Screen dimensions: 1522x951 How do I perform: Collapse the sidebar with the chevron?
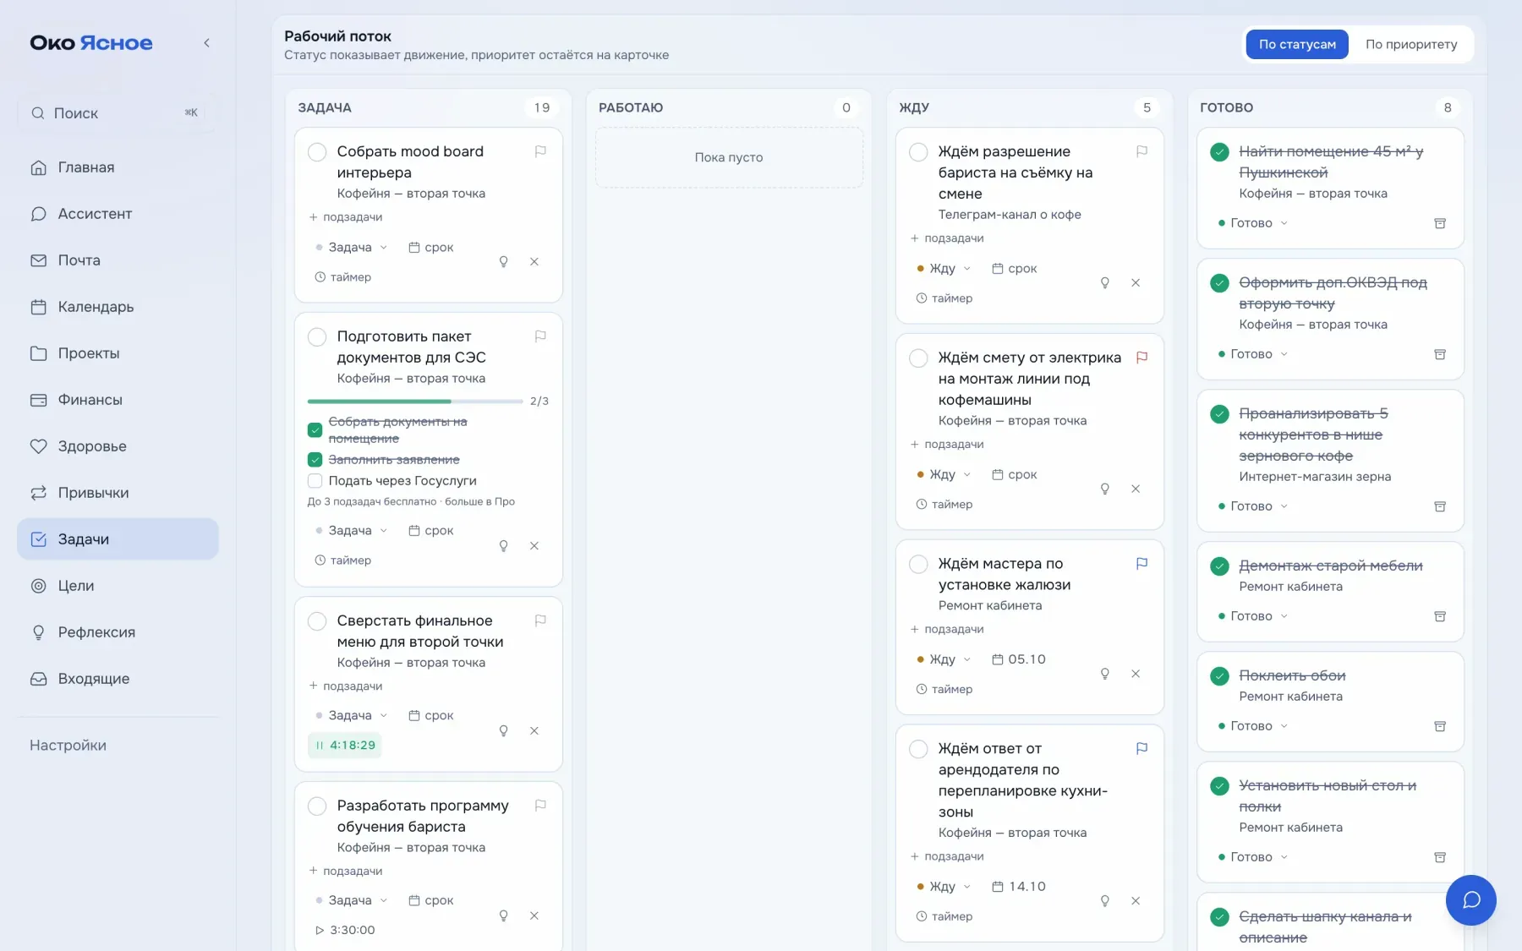(x=206, y=43)
